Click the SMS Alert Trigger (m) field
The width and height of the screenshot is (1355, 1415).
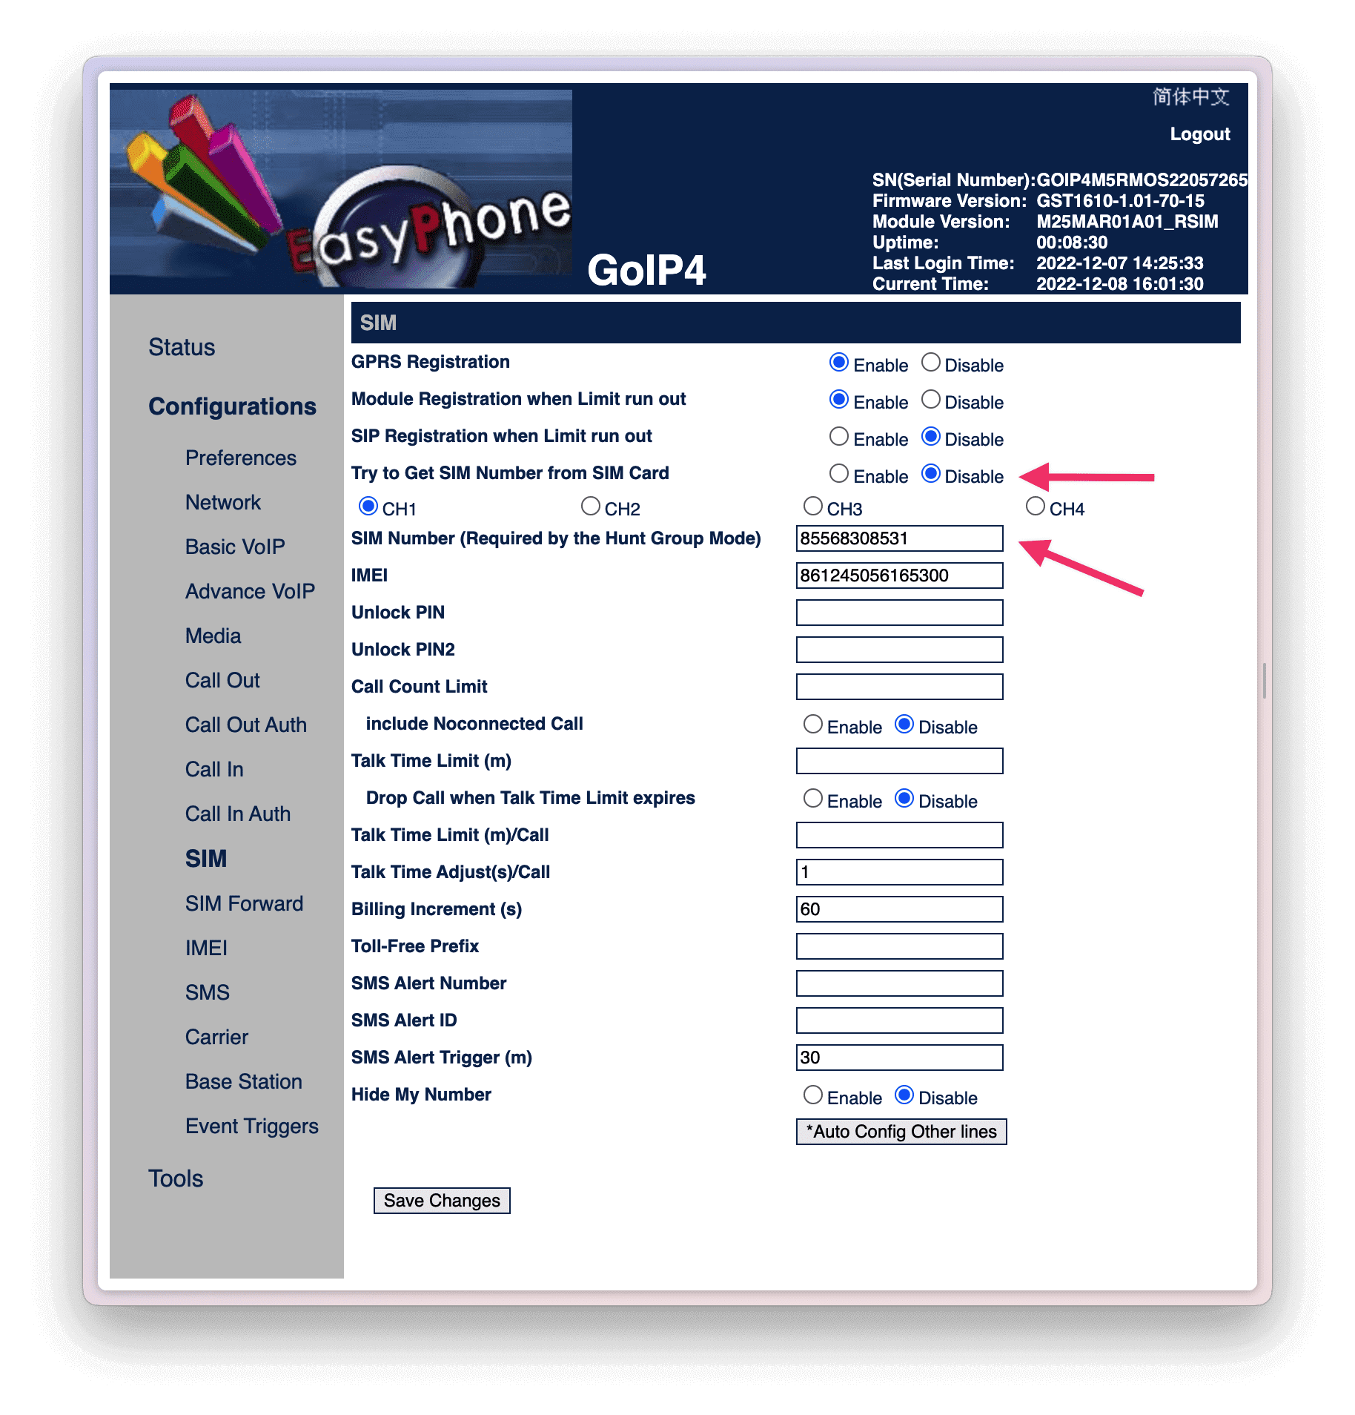(x=899, y=1058)
